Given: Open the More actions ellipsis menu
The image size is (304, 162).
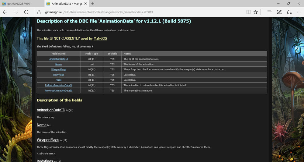Looking at the screenshot, I should pos(299,12).
